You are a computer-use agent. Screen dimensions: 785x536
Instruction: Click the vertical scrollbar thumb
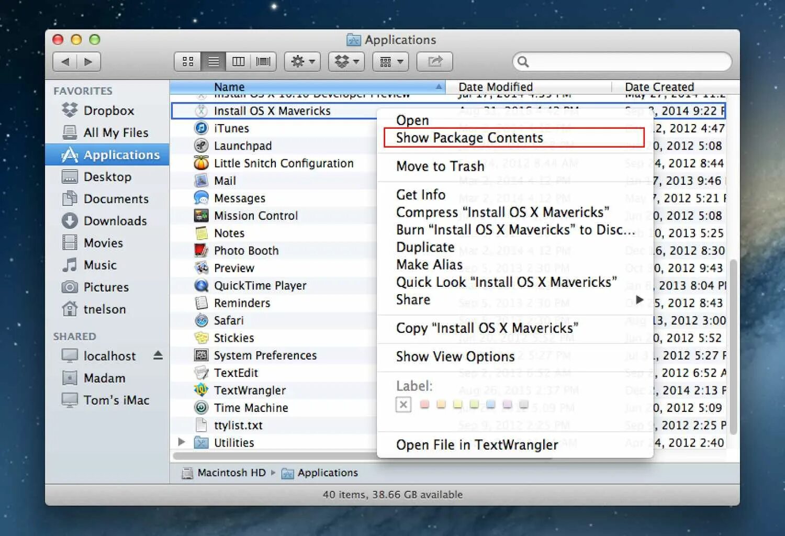click(733, 347)
